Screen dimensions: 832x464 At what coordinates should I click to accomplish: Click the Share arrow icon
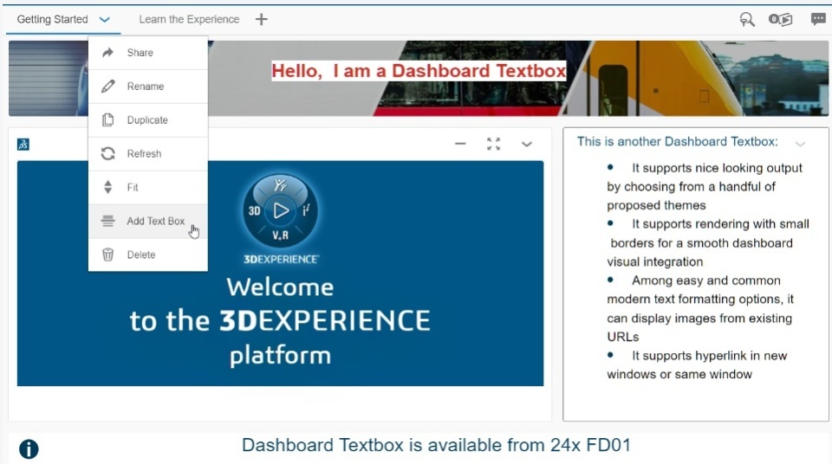[x=107, y=53]
